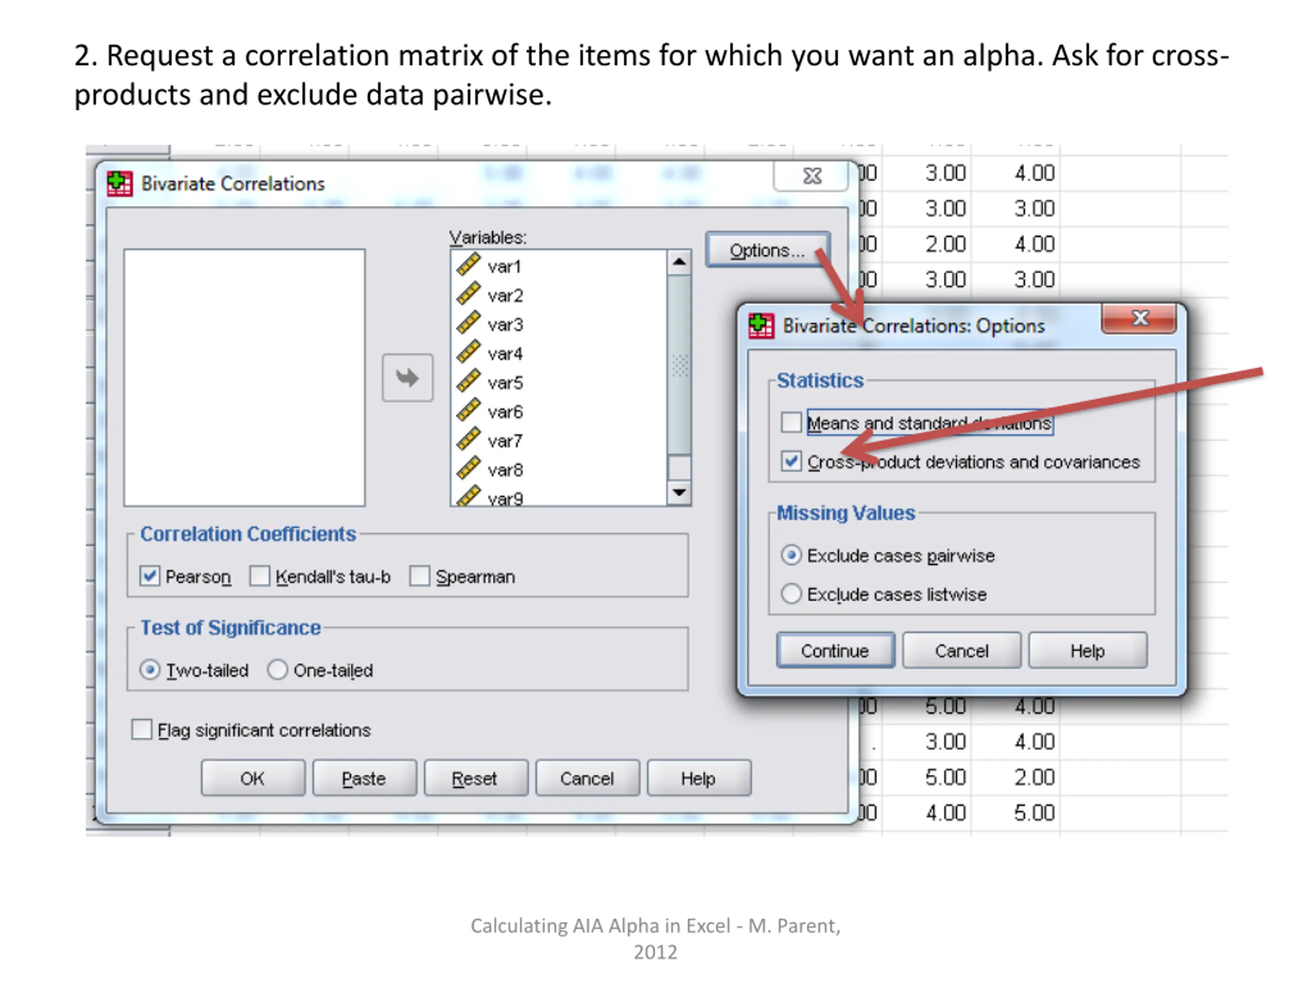The width and height of the screenshot is (1312, 984).
Task: Click the Variables list scroll up arrow
Action: [x=679, y=261]
